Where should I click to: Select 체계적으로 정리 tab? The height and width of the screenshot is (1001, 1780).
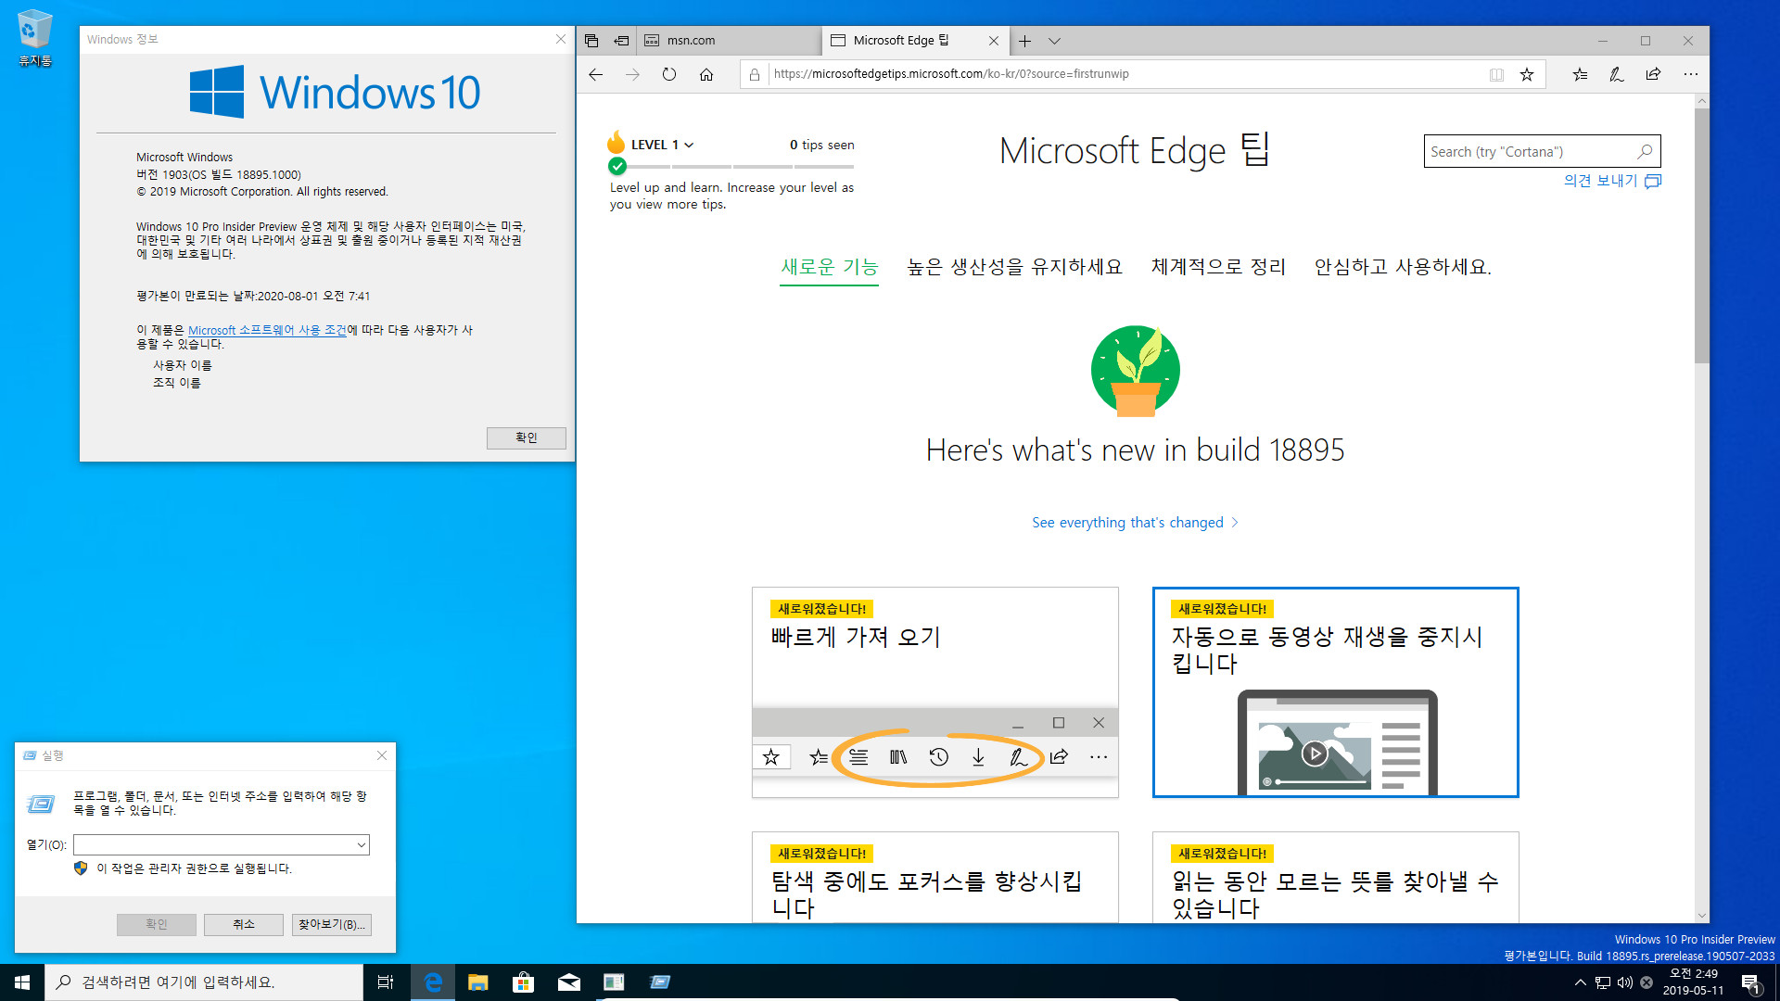click(1218, 267)
